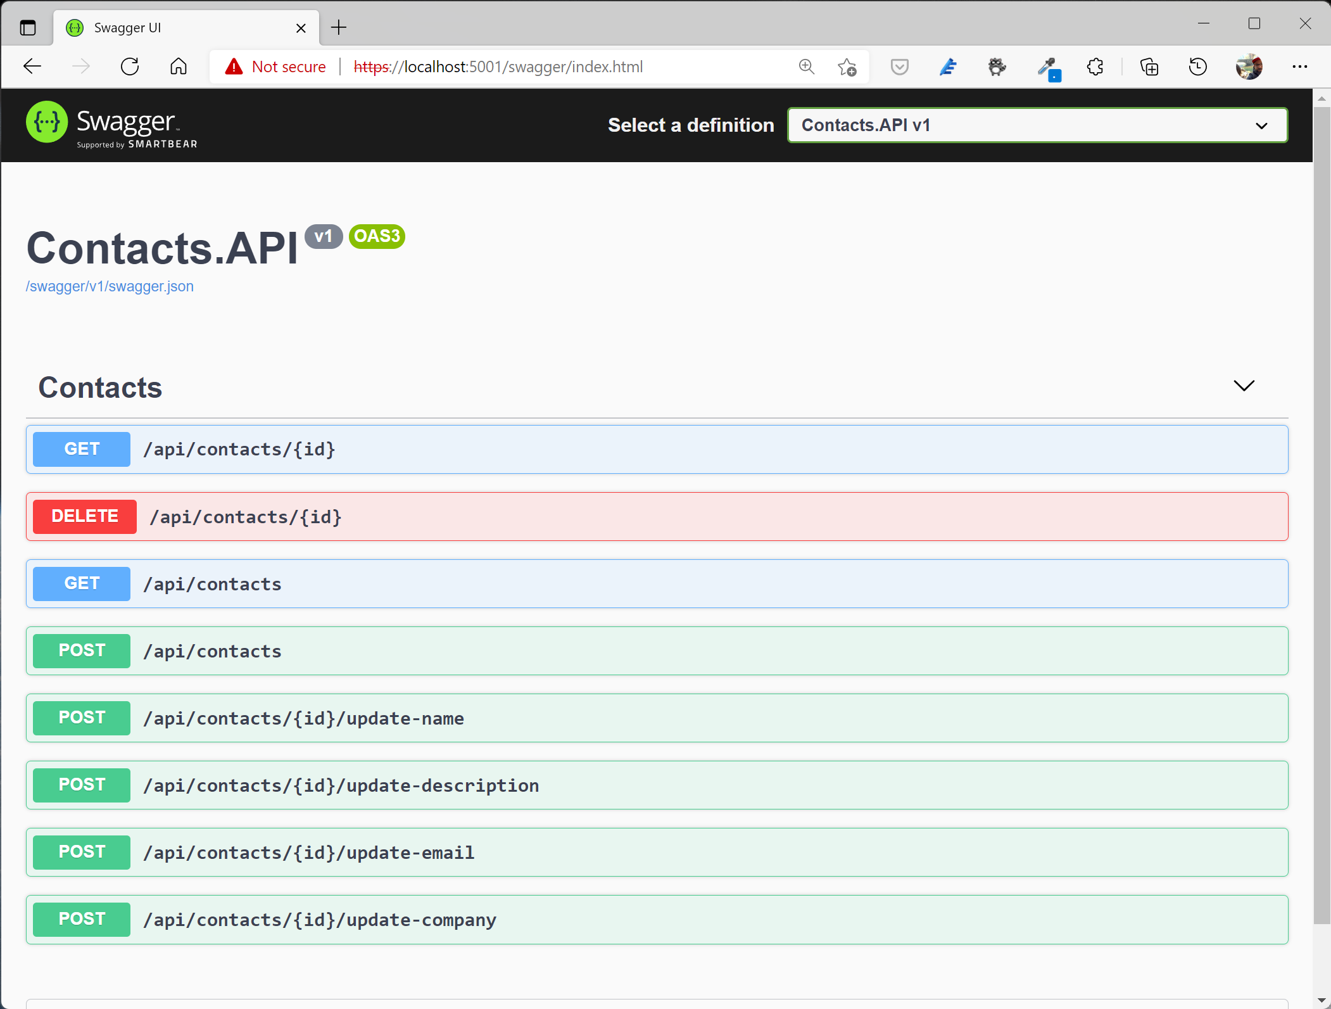Add page to favorites star icon
Screen dimensions: 1331x1009
pos(847,67)
